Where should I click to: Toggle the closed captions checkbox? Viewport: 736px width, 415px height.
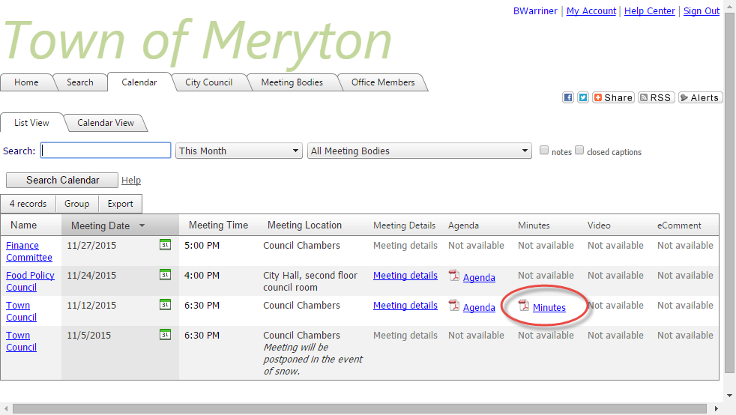click(579, 150)
